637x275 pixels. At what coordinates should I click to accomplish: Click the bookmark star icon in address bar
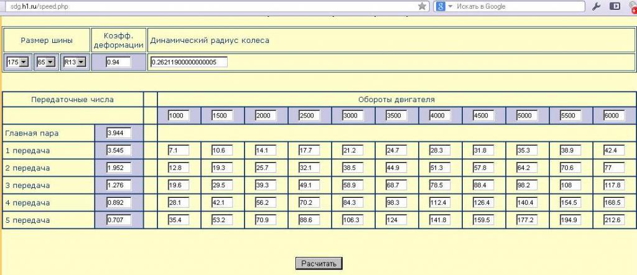(x=422, y=6)
